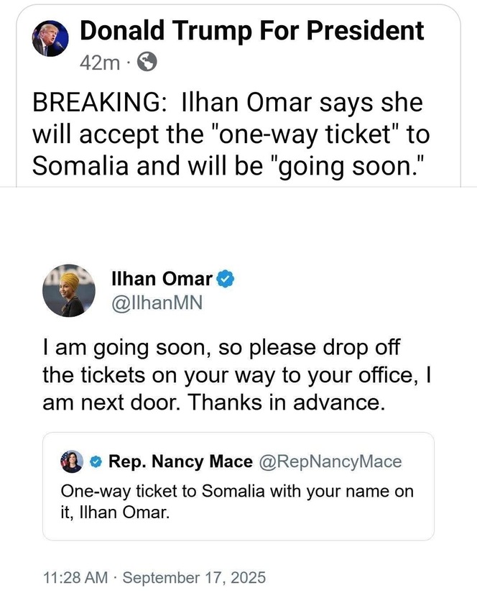
Task: Click the globe public audience icon
Action: 147,63
